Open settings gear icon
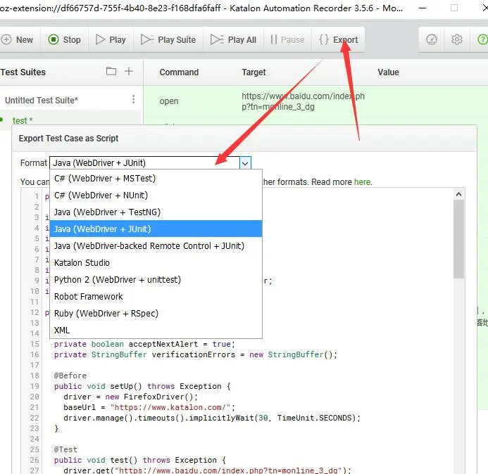This screenshot has width=488, height=474. coord(456,39)
